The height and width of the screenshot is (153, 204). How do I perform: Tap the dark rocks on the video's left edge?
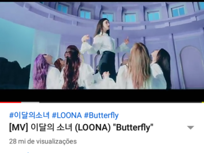click(x=14, y=74)
